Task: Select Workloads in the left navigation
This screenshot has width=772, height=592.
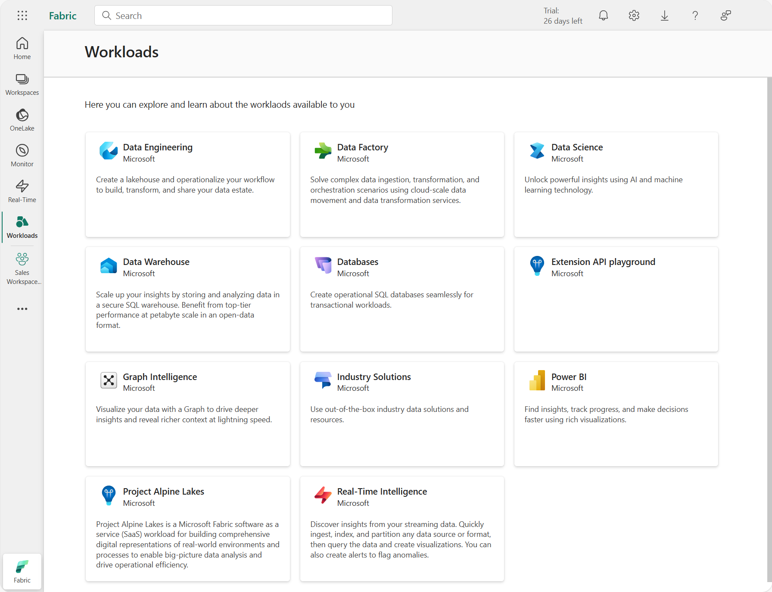Action: 22,227
